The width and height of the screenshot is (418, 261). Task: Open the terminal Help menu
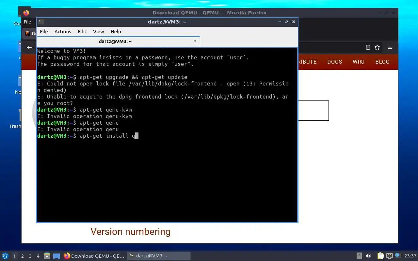click(x=116, y=32)
